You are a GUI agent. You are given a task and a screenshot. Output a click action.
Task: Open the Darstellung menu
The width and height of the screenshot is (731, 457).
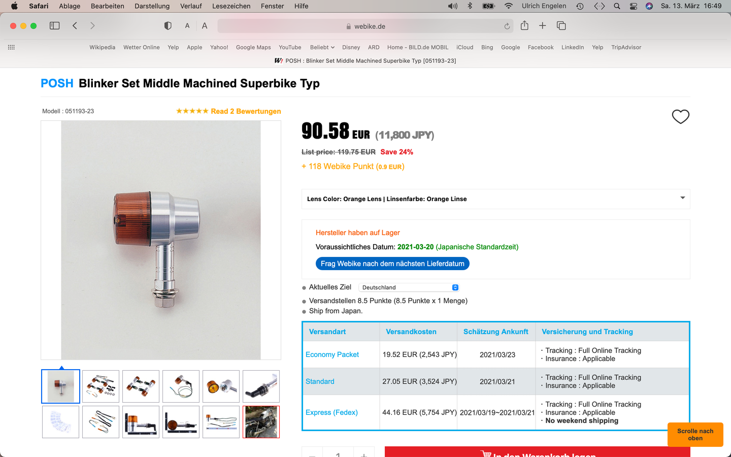(152, 6)
